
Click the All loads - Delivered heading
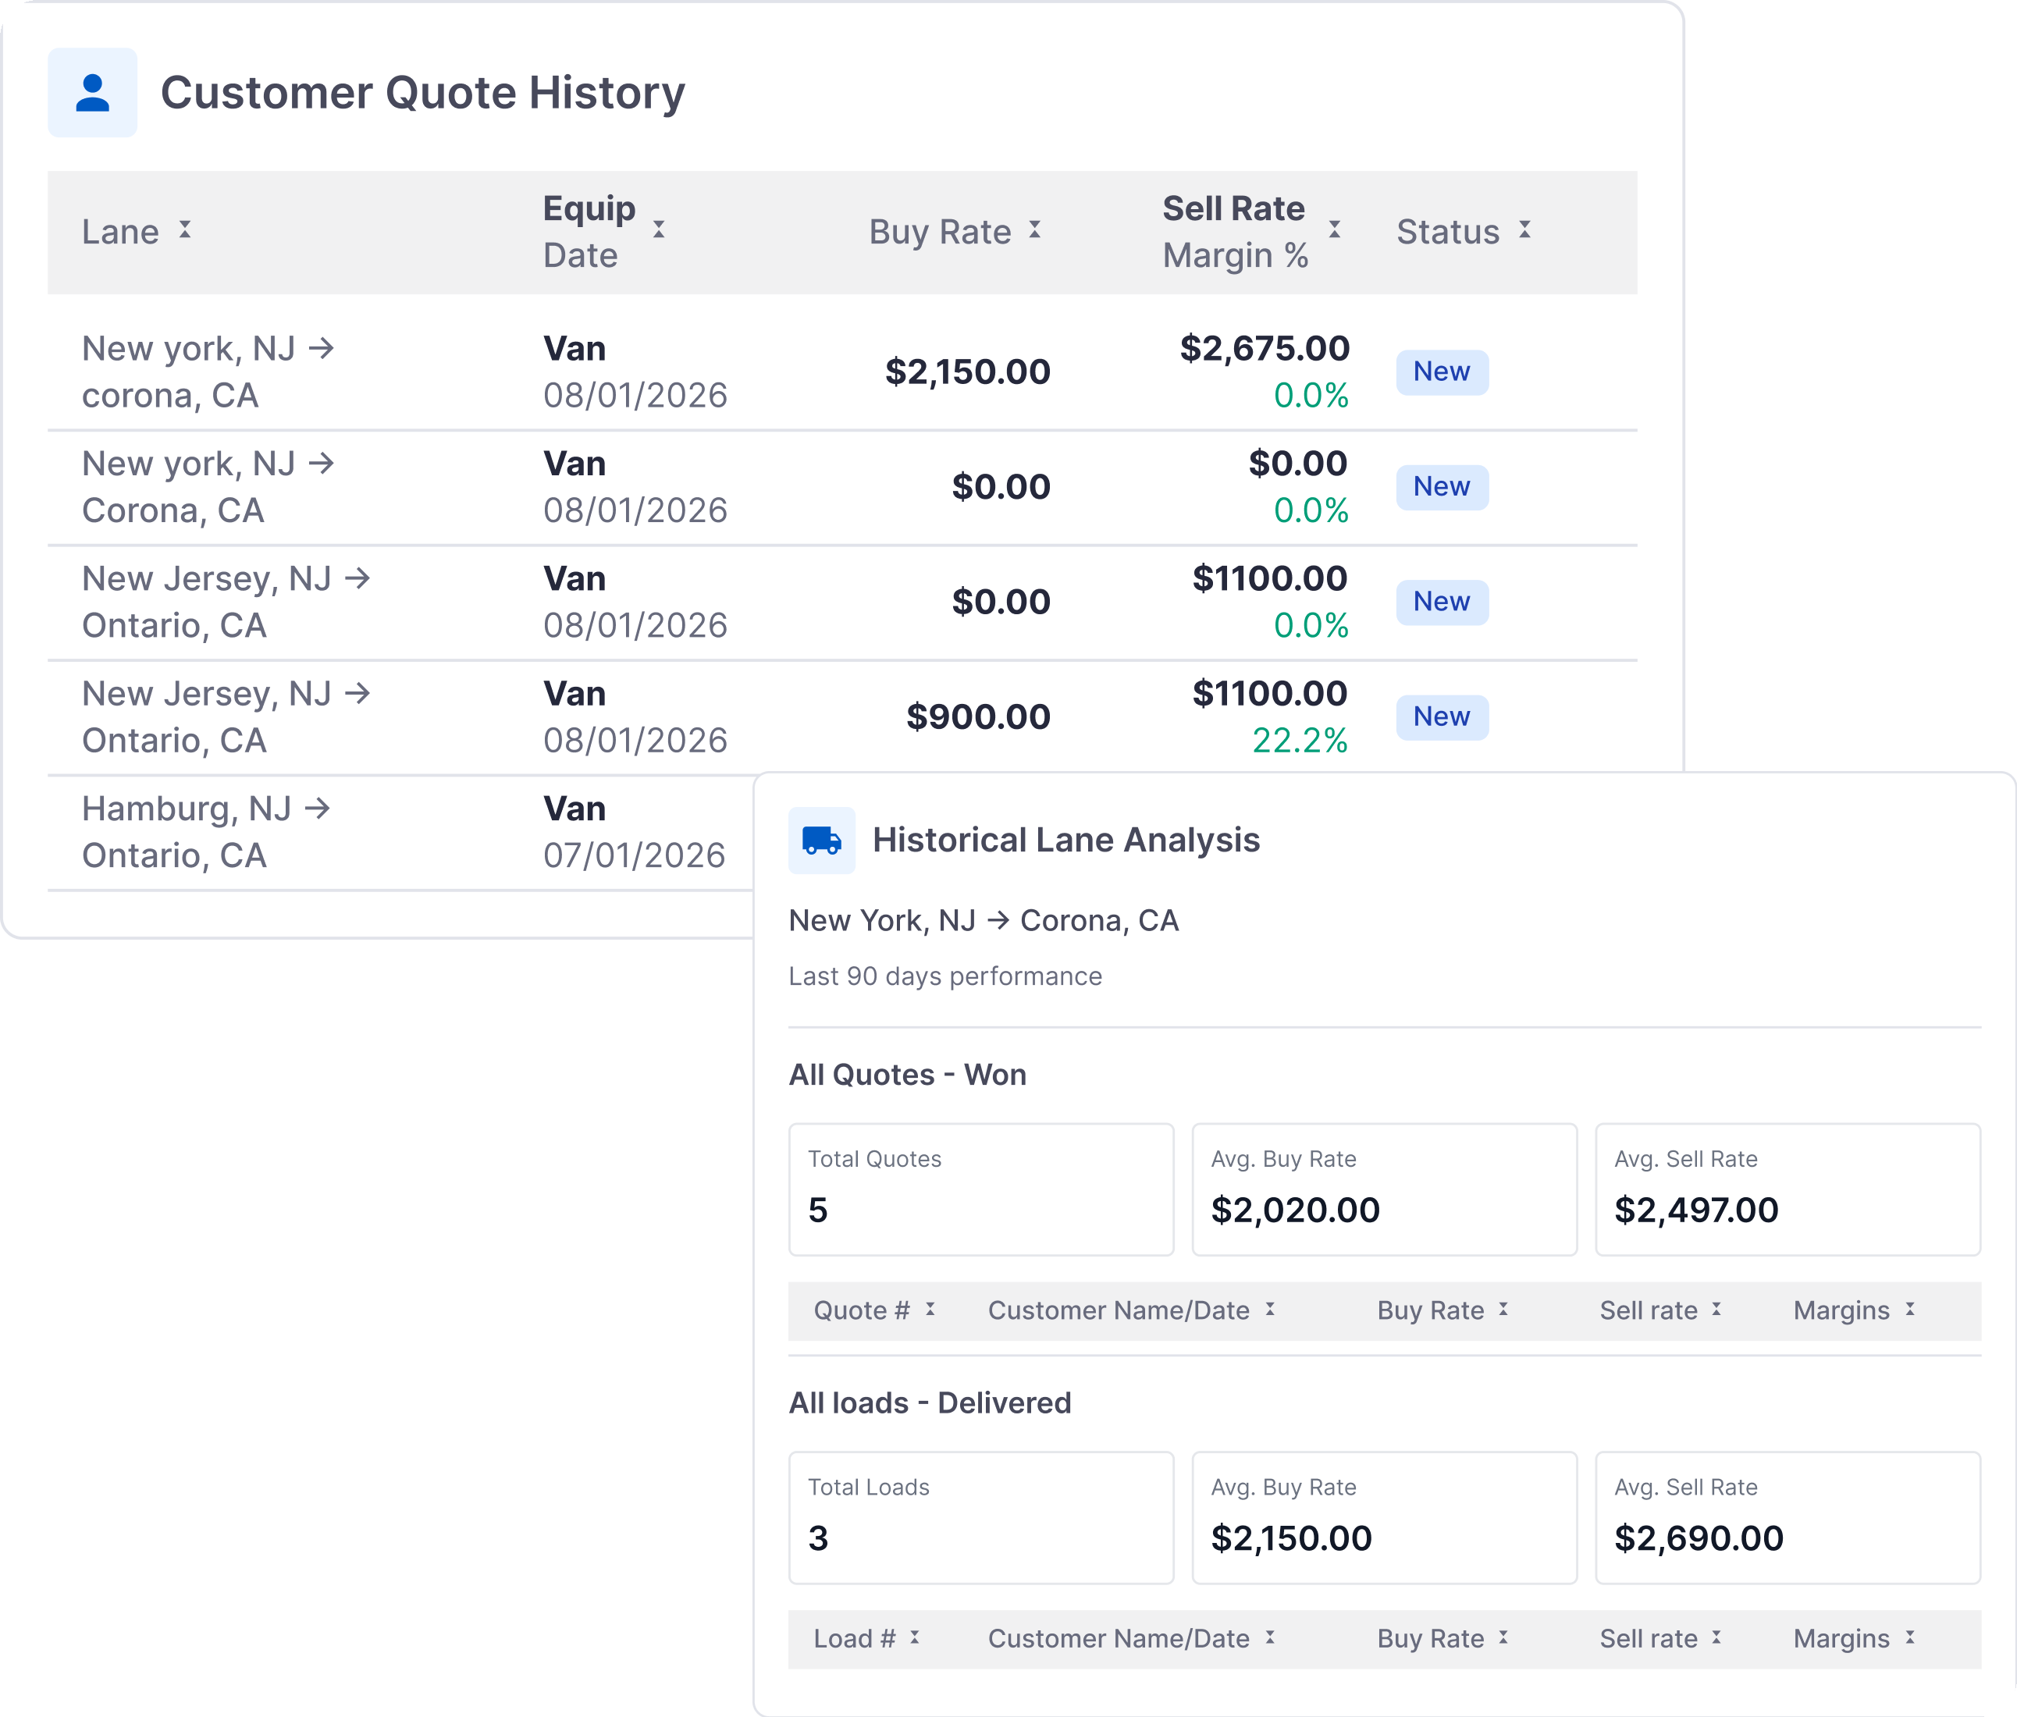(930, 1402)
